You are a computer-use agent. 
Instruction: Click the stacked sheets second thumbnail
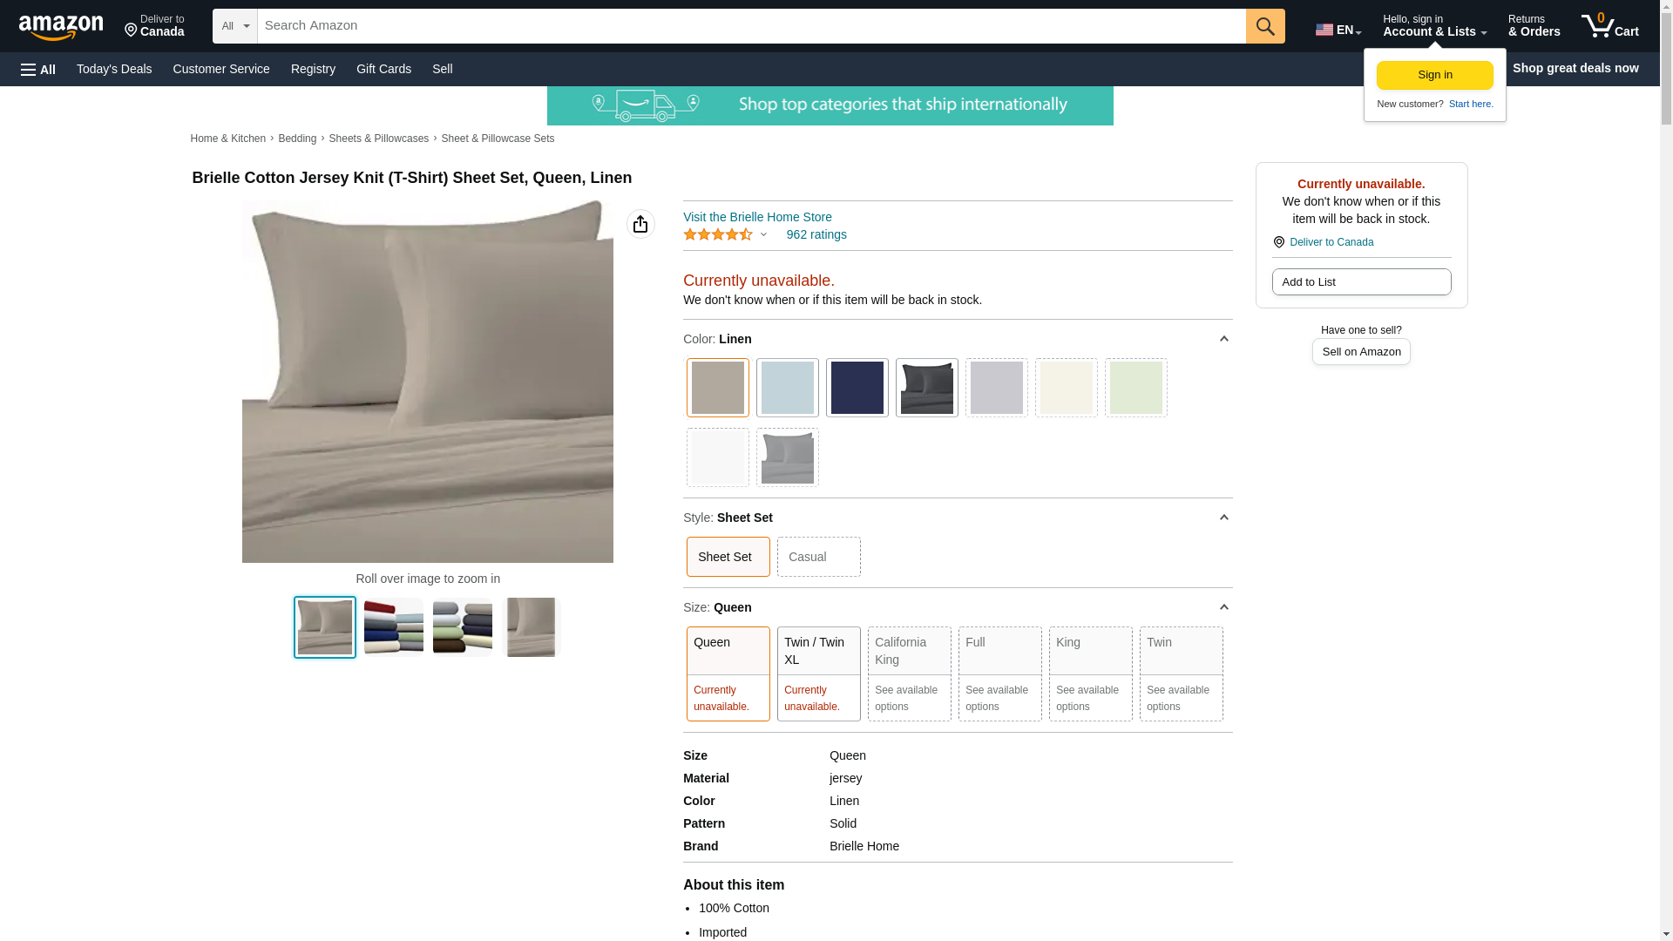393,626
